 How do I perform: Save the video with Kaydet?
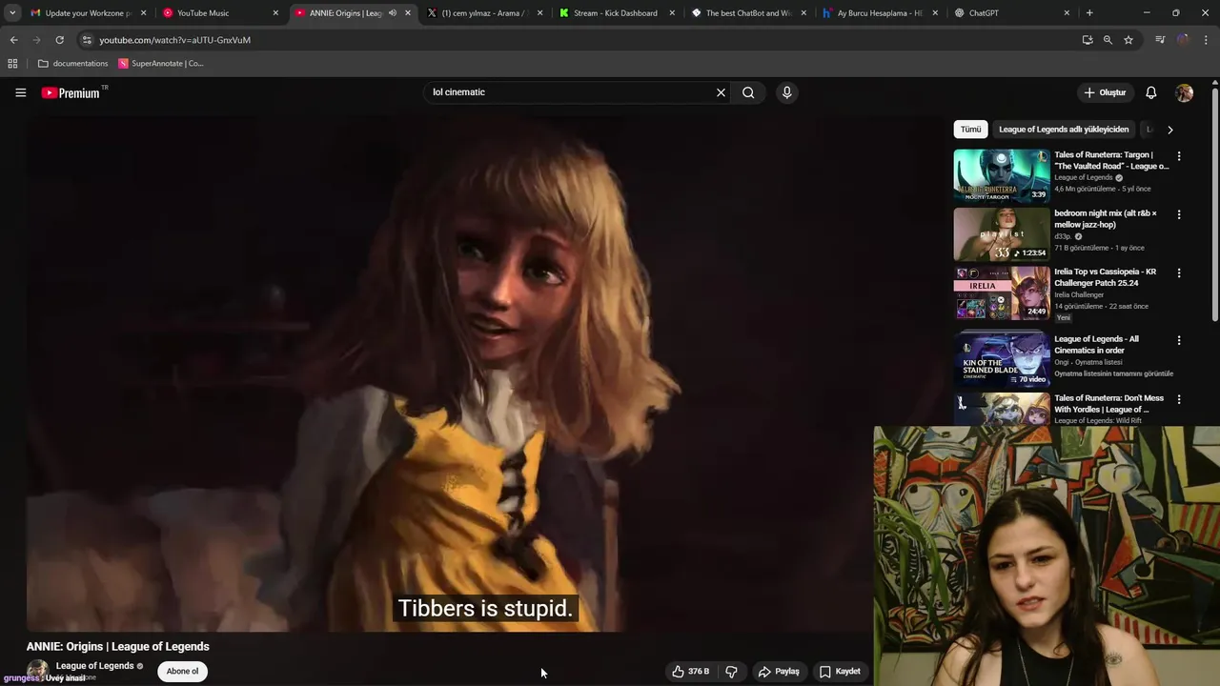(840, 672)
